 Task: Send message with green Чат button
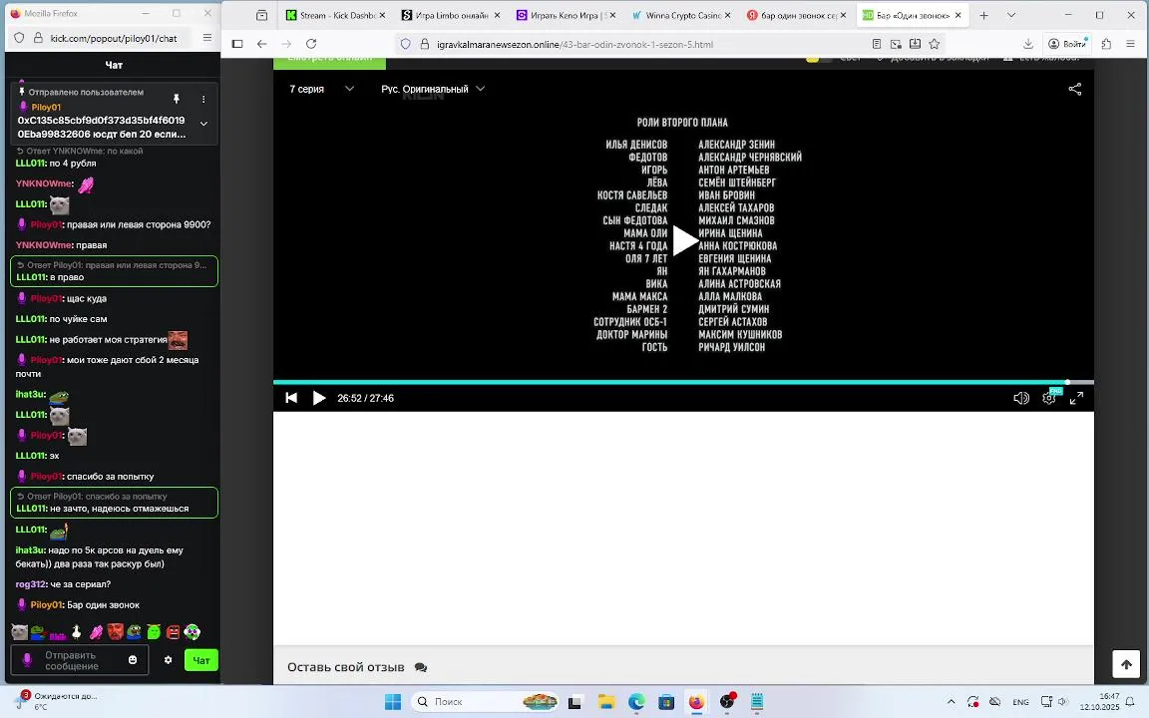tap(200, 660)
